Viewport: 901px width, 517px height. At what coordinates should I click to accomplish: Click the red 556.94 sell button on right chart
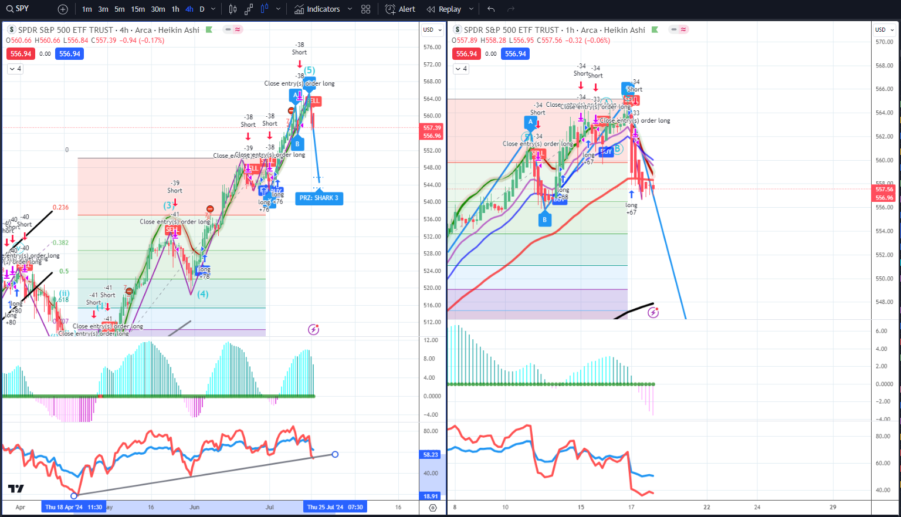pos(466,54)
